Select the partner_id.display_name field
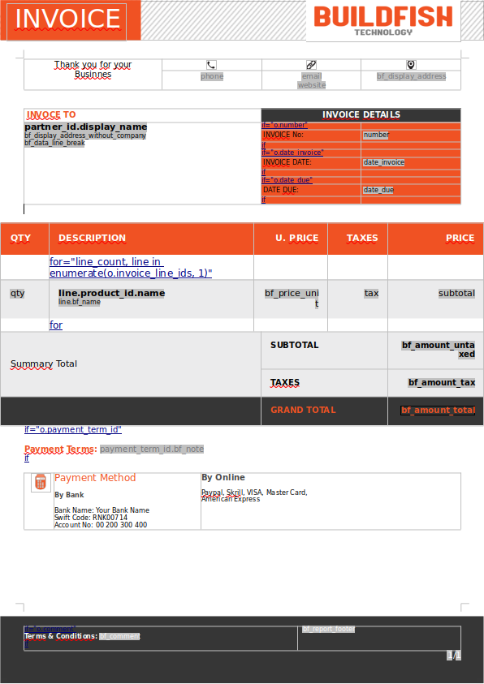Viewport: 484px width, 684px height. (x=85, y=127)
